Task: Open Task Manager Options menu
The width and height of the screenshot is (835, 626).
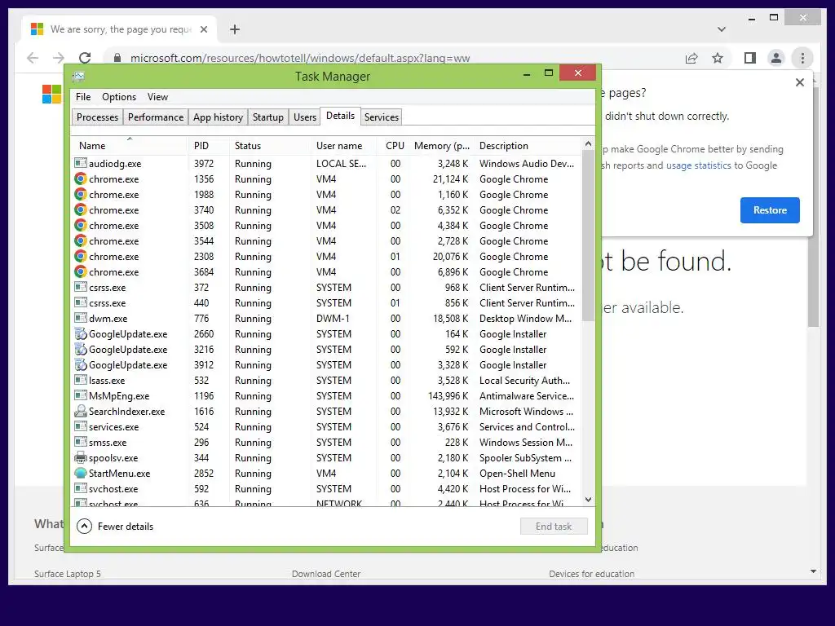Action: coord(119,97)
